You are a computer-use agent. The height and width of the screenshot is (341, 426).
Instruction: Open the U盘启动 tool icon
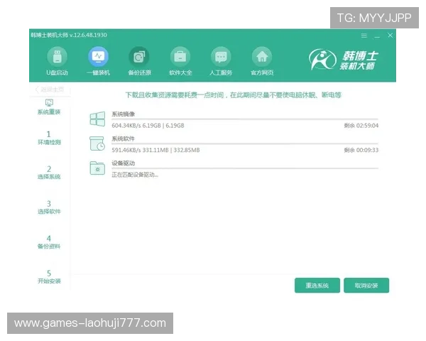coord(57,57)
